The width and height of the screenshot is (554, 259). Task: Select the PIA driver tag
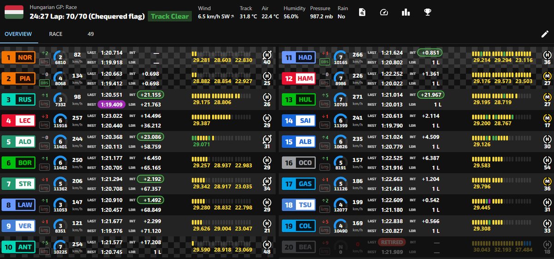[x=19, y=78]
